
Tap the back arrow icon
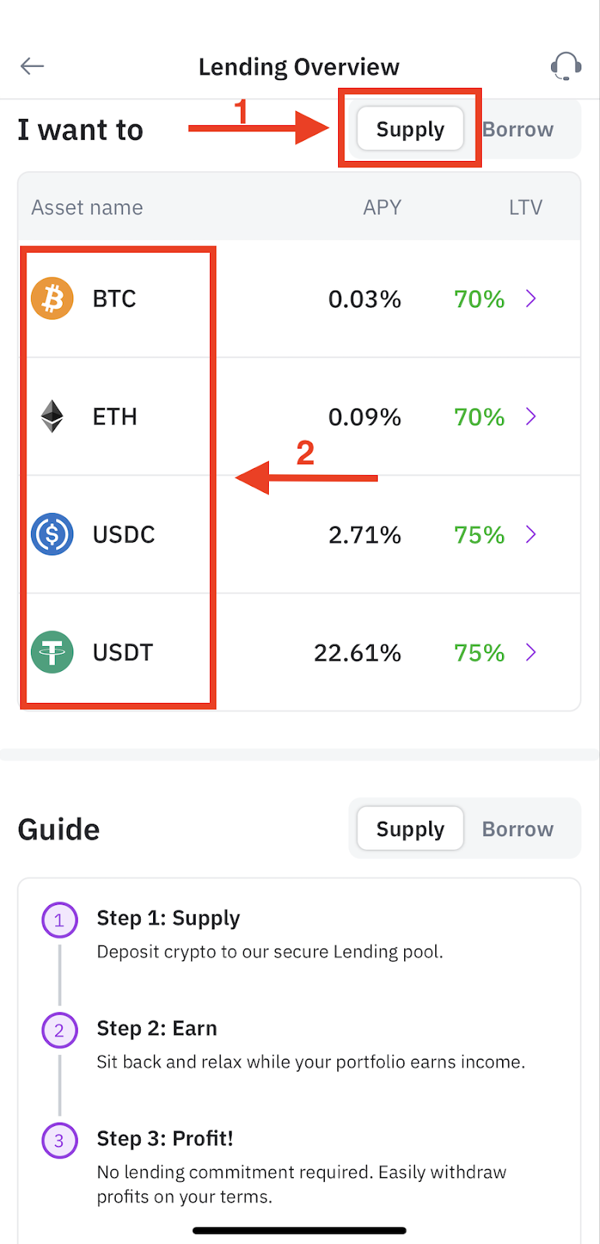(x=32, y=66)
